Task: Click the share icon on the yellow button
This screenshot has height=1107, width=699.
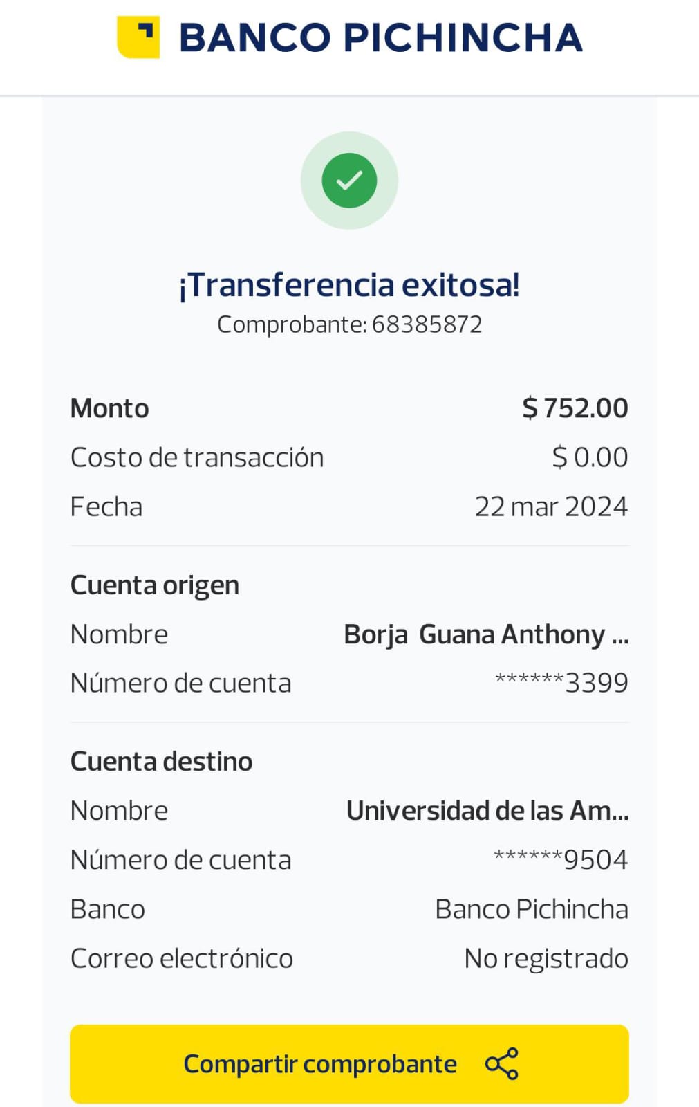Action: click(x=501, y=1063)
